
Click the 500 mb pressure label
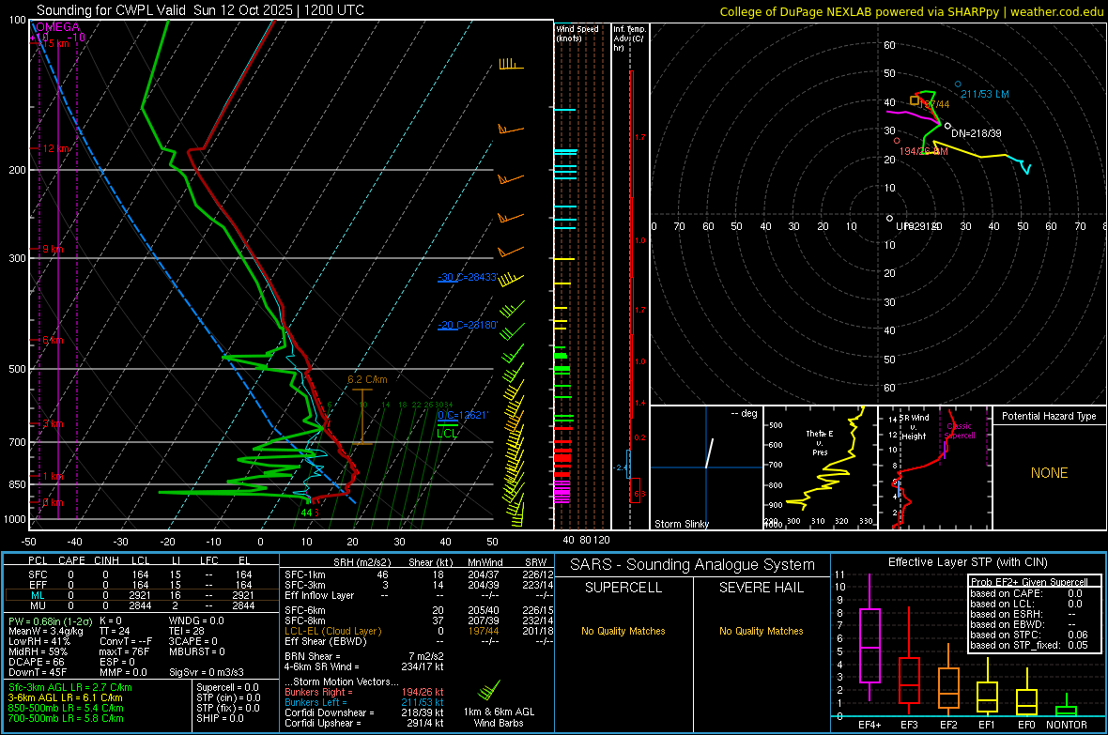(17, 369)
